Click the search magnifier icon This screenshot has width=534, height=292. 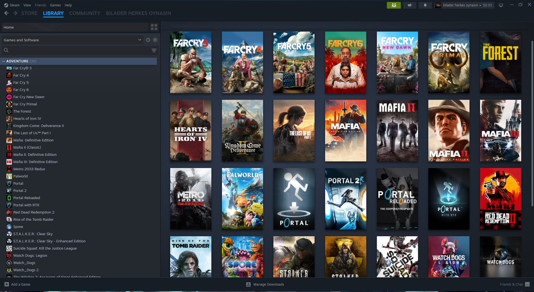6,50
